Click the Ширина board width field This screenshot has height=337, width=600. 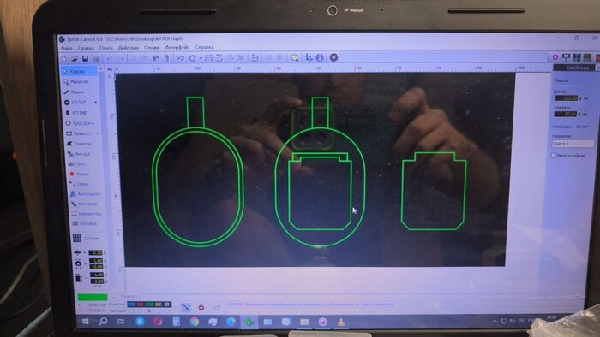566,114
